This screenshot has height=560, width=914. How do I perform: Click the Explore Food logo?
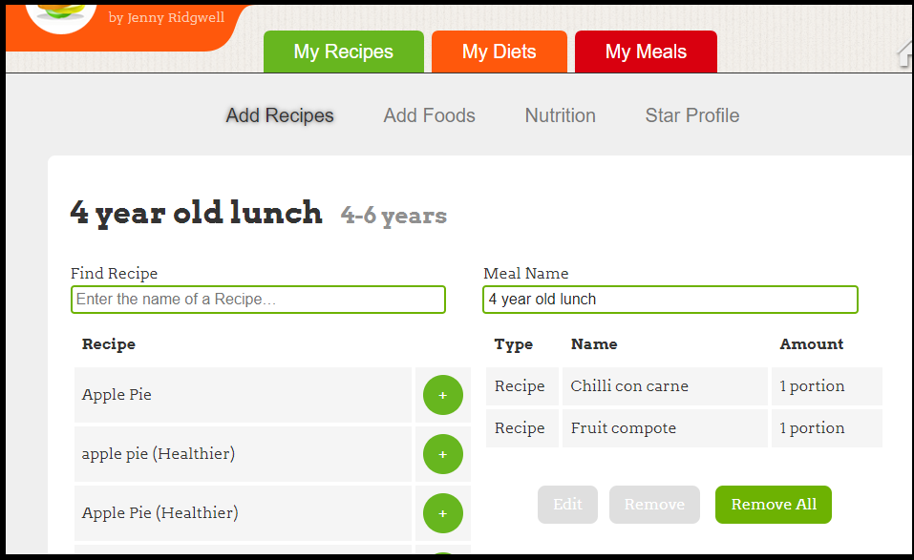pyautogui.click(x=59, y=14)
